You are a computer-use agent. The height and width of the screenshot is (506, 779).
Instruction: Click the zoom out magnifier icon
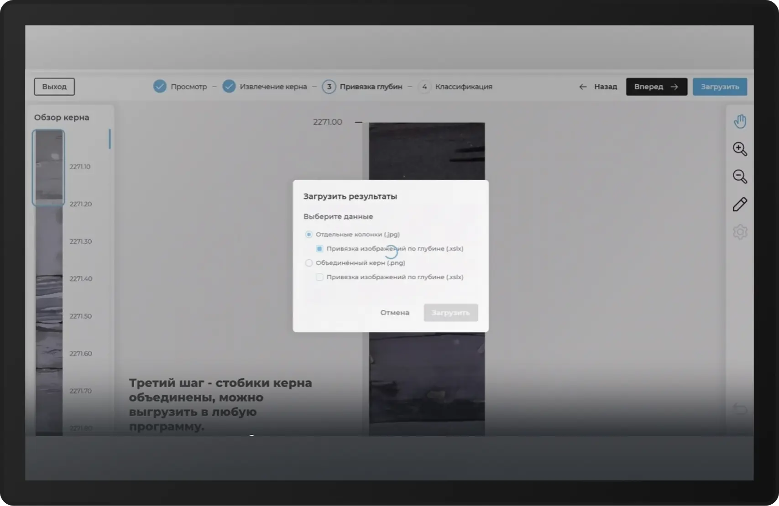click(x=740, y=177)
